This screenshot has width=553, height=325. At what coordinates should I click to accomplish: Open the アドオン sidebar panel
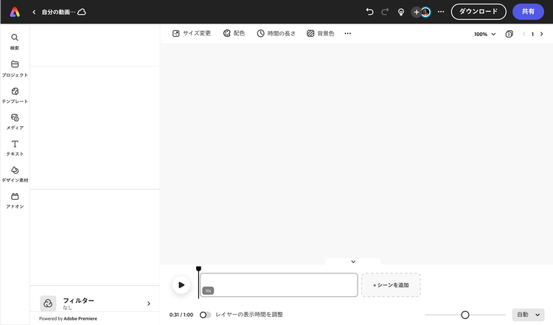[x=15, y=200]
